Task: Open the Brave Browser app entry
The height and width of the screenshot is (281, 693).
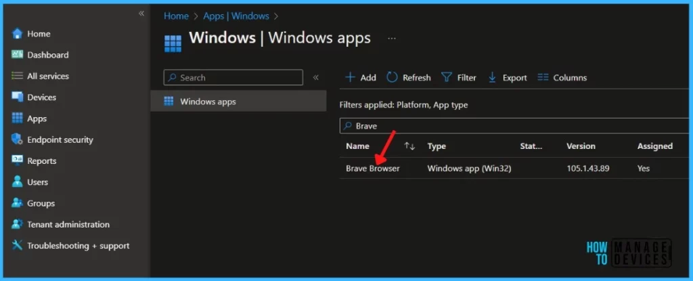Action: click(x=373, y=168)
